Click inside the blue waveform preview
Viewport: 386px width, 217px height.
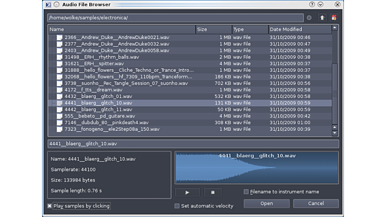[x=257, y=167]
